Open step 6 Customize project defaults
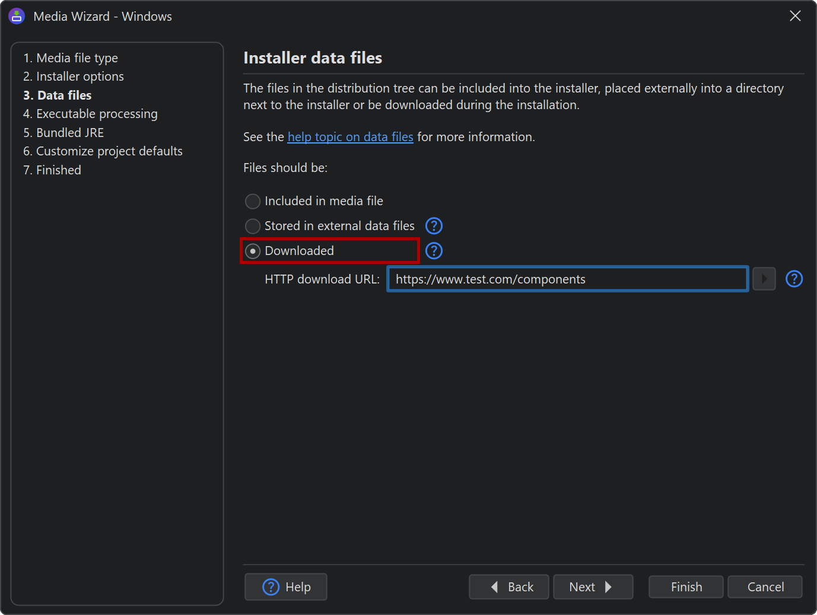Screen dimensions: 817x615 pyautogui.click(x=103, y=151)
